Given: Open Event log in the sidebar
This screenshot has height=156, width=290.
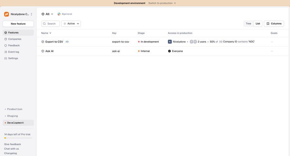Looking at the screenshot, I should (x=18, y=52).
